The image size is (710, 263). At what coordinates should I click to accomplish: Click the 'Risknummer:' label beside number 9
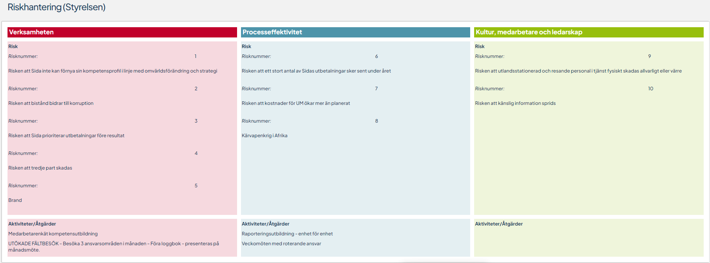[490, 56]
